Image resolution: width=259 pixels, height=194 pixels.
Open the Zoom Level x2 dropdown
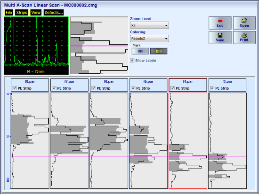click(x=149, y=25)
